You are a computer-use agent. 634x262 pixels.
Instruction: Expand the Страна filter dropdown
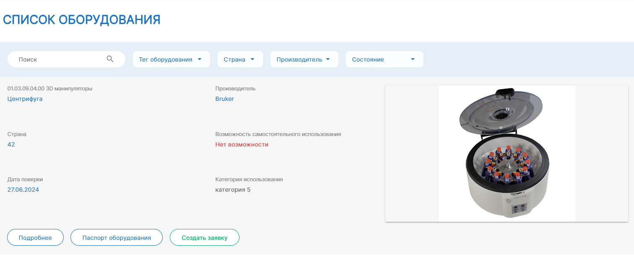click(x=240, y=59)
